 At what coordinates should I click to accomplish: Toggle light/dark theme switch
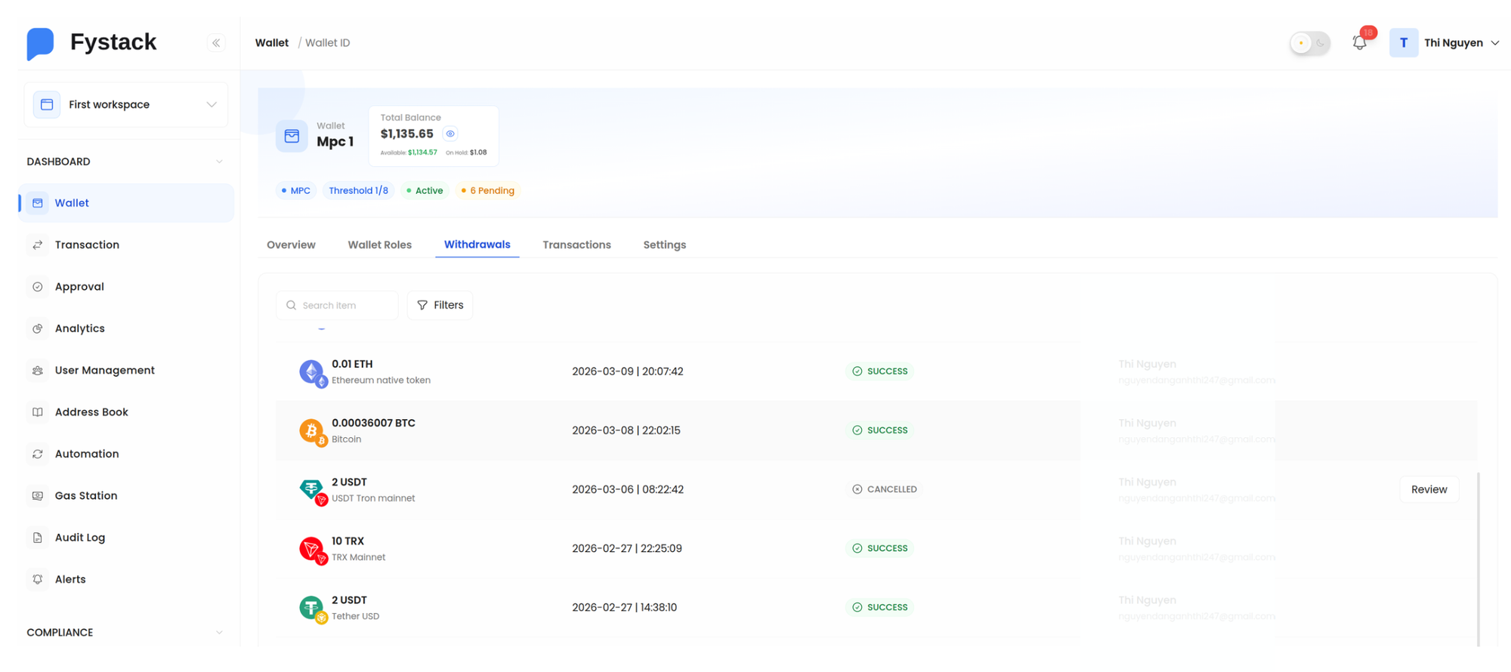click(1309, 43)
